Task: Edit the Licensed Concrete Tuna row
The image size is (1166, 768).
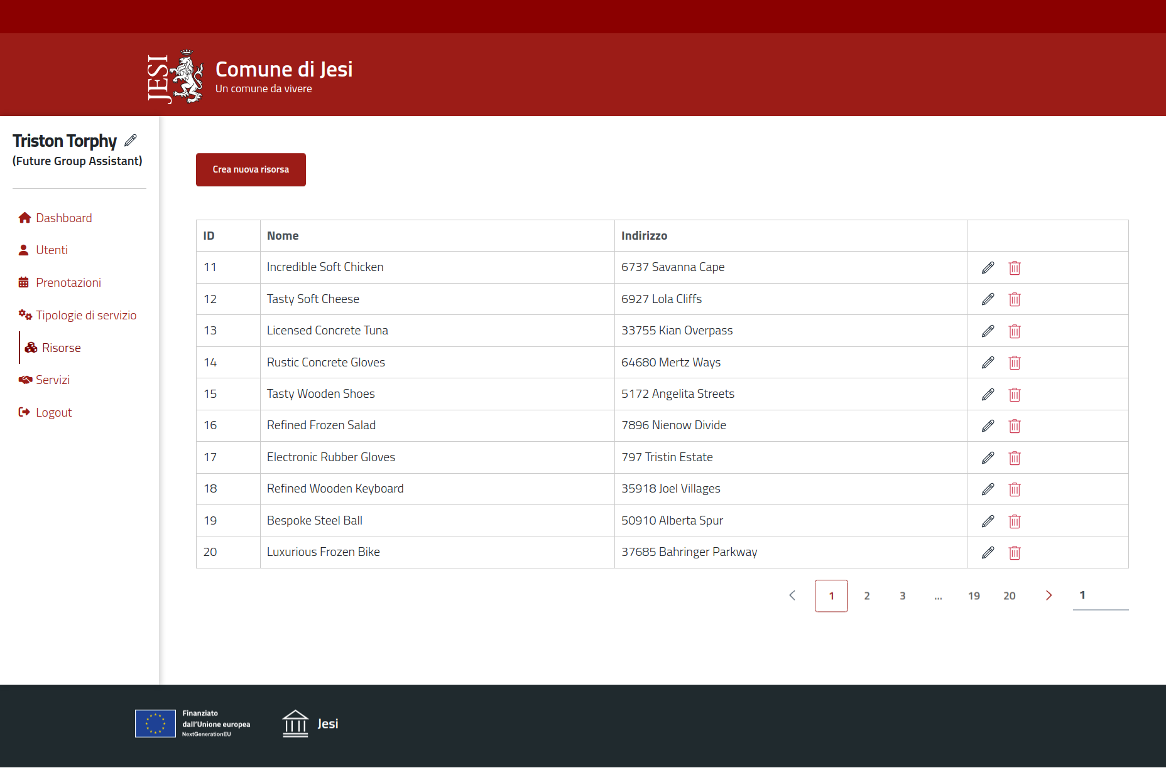Action: pyautogui.click(x=988, y=331)
